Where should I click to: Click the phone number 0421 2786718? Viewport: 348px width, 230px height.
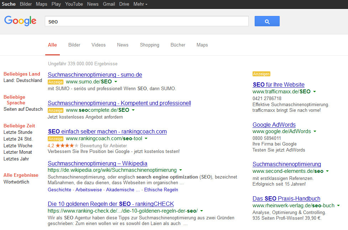click(x=267, y=98)
